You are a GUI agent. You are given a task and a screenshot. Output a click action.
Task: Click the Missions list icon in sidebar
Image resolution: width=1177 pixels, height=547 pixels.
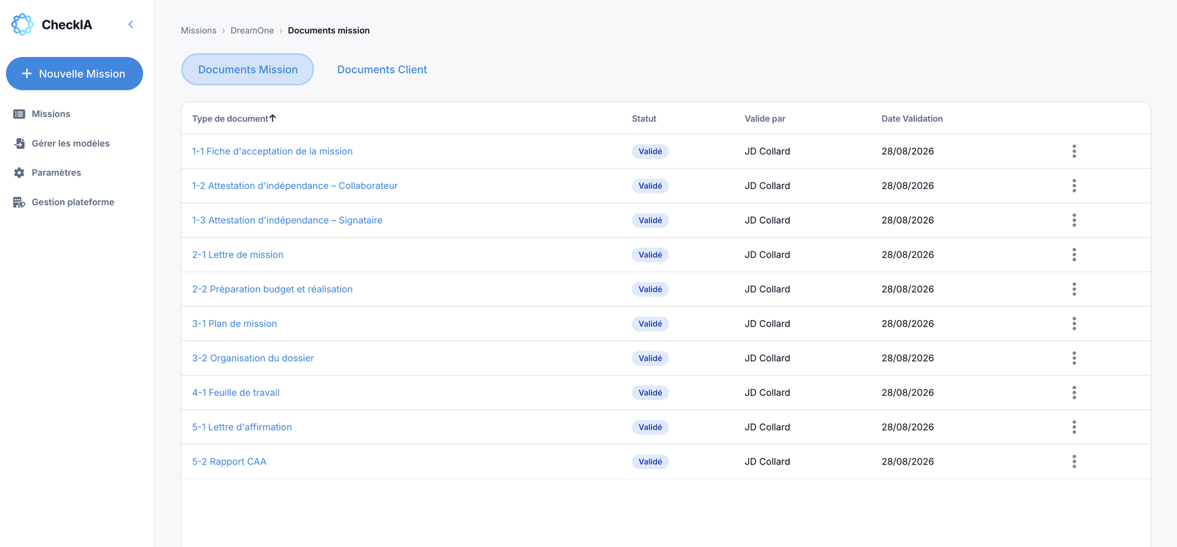coord(19,114)
